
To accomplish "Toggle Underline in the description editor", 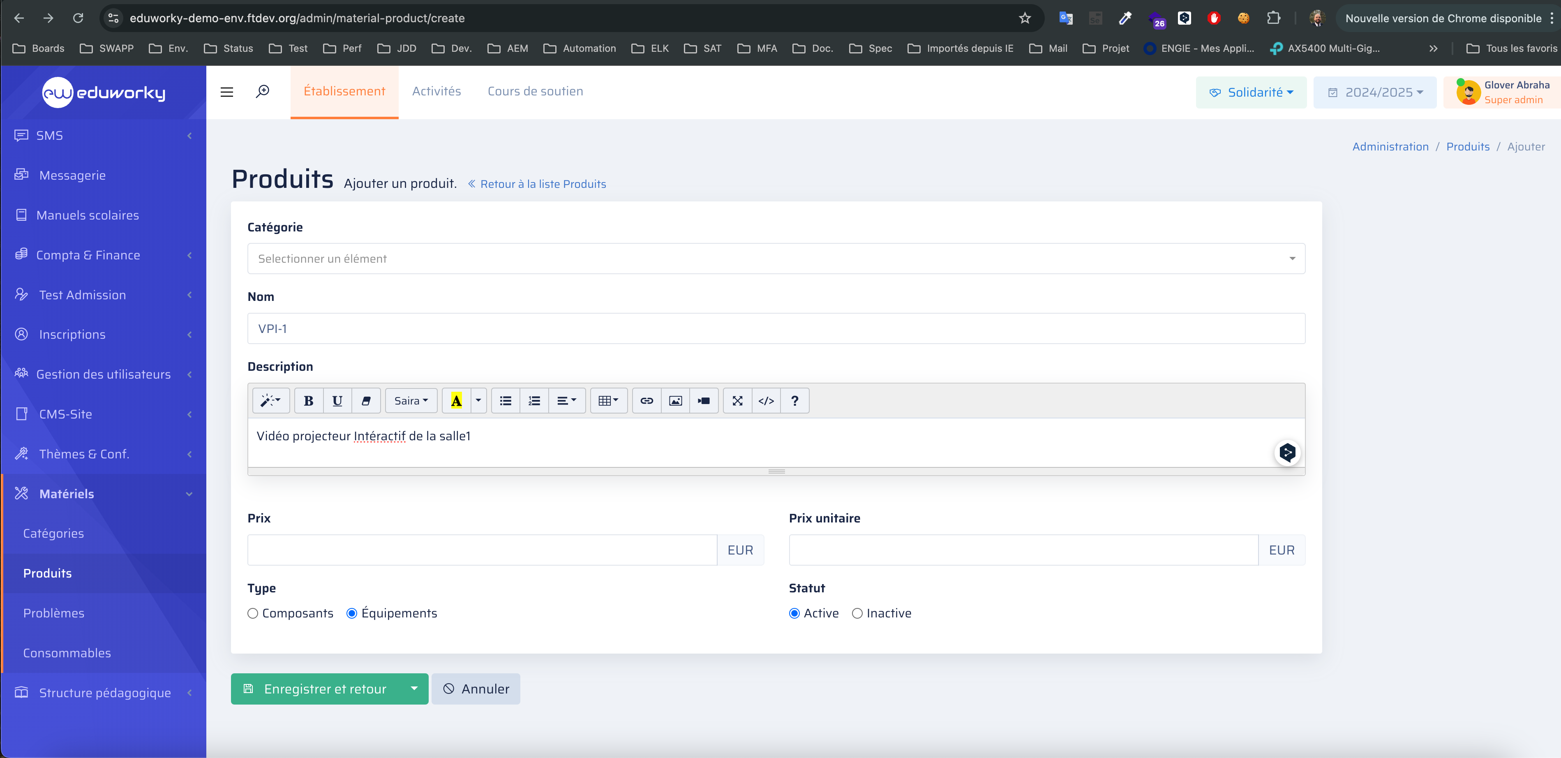I will [x=337, y=400].
